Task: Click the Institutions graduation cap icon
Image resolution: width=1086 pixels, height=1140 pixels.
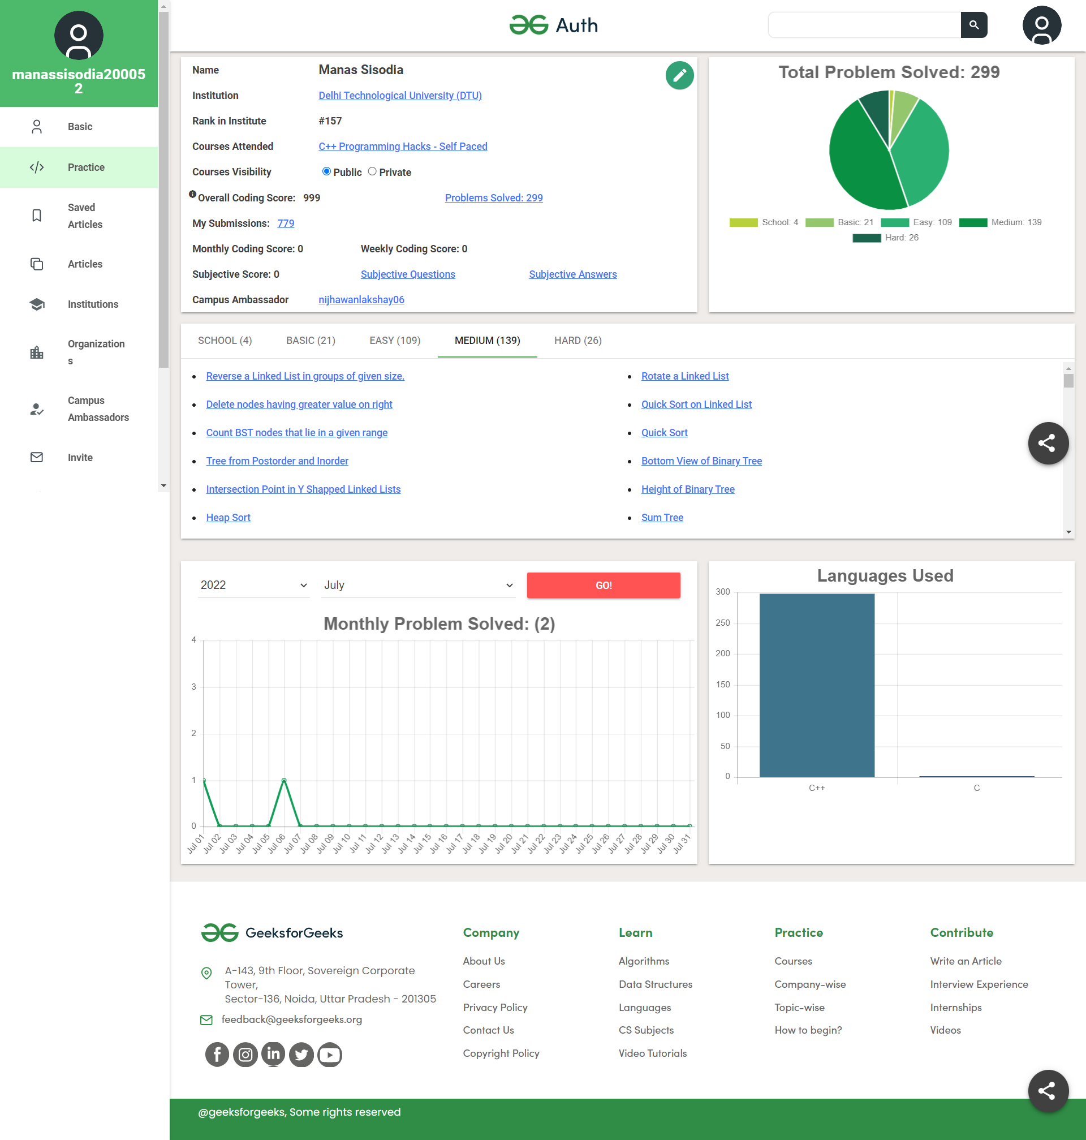Action: coord(36,304)
